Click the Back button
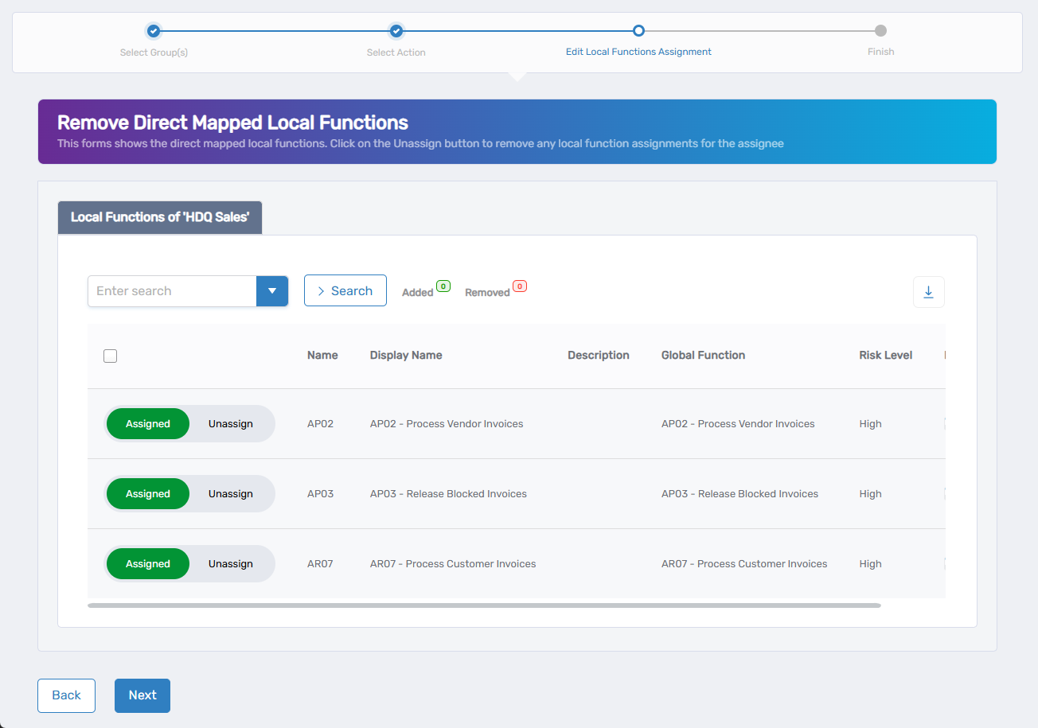Screen dimensions: 1038x728 (66, 695)
